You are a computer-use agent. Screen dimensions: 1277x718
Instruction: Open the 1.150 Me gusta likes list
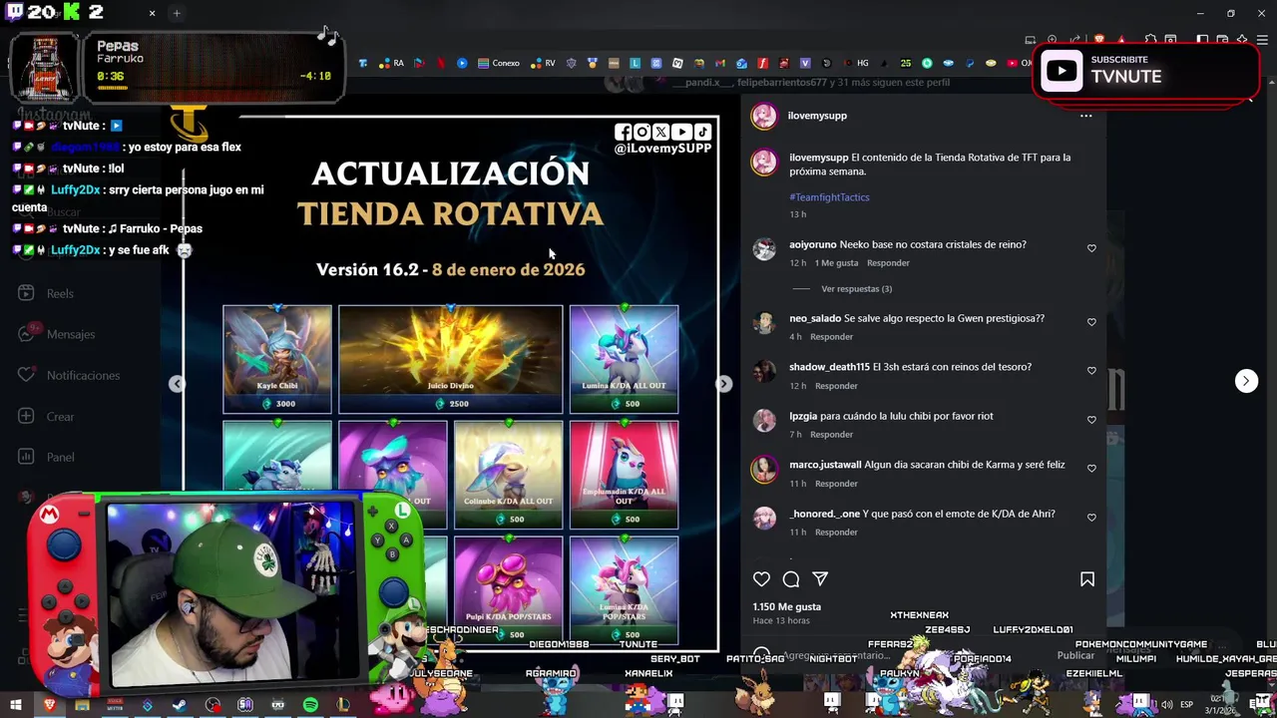click(x=787, y=606)
